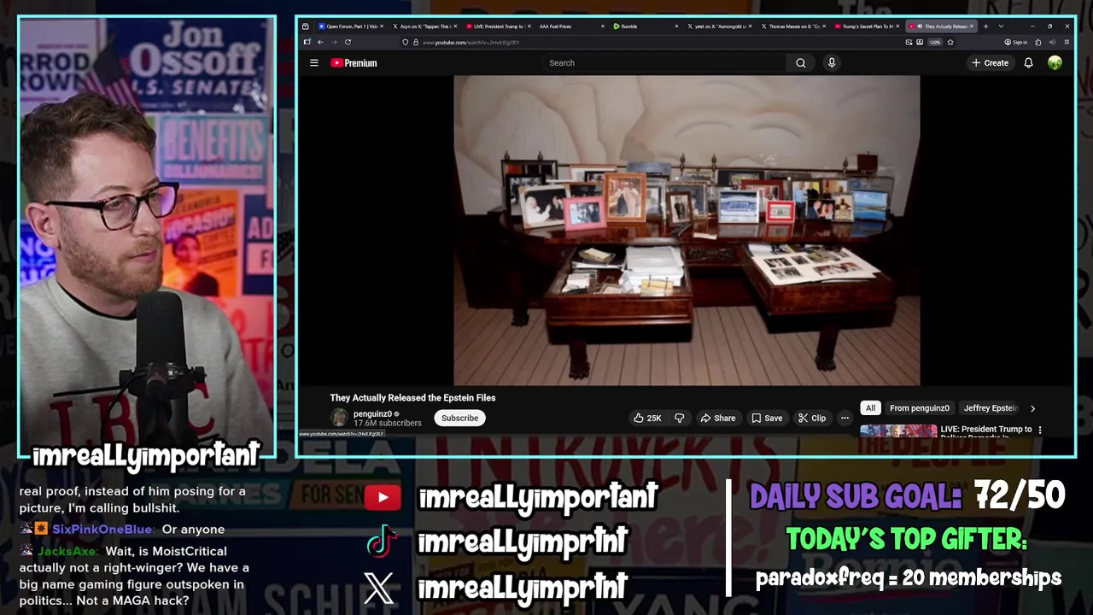Clip the video with scissors button
The height and width of the screenshot is (615, 1093).
812,418
